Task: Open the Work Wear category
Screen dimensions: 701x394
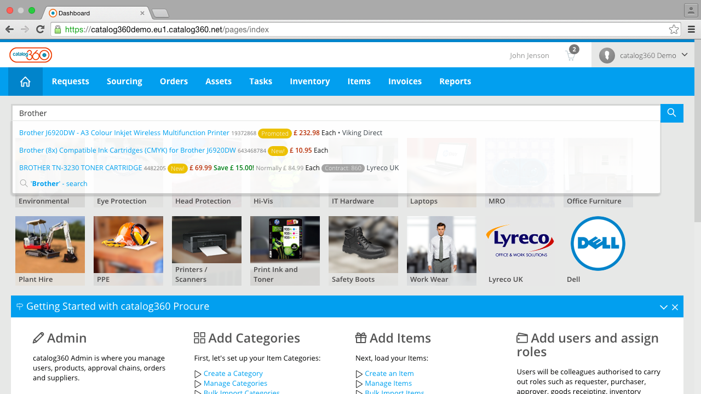Action: click(441, 251)
